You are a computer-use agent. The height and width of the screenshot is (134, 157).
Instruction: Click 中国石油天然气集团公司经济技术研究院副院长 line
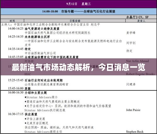[58, 33]
